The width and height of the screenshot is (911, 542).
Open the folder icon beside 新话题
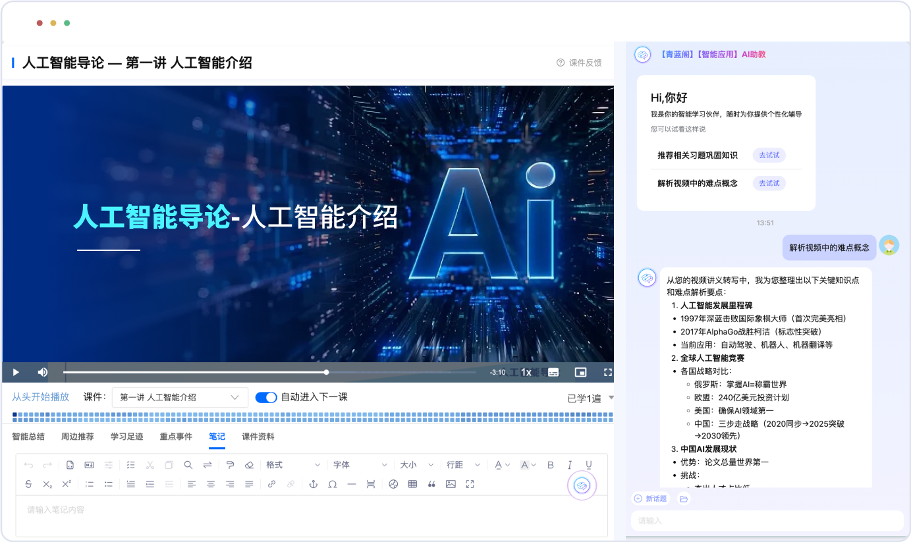(x=684, y=499)
